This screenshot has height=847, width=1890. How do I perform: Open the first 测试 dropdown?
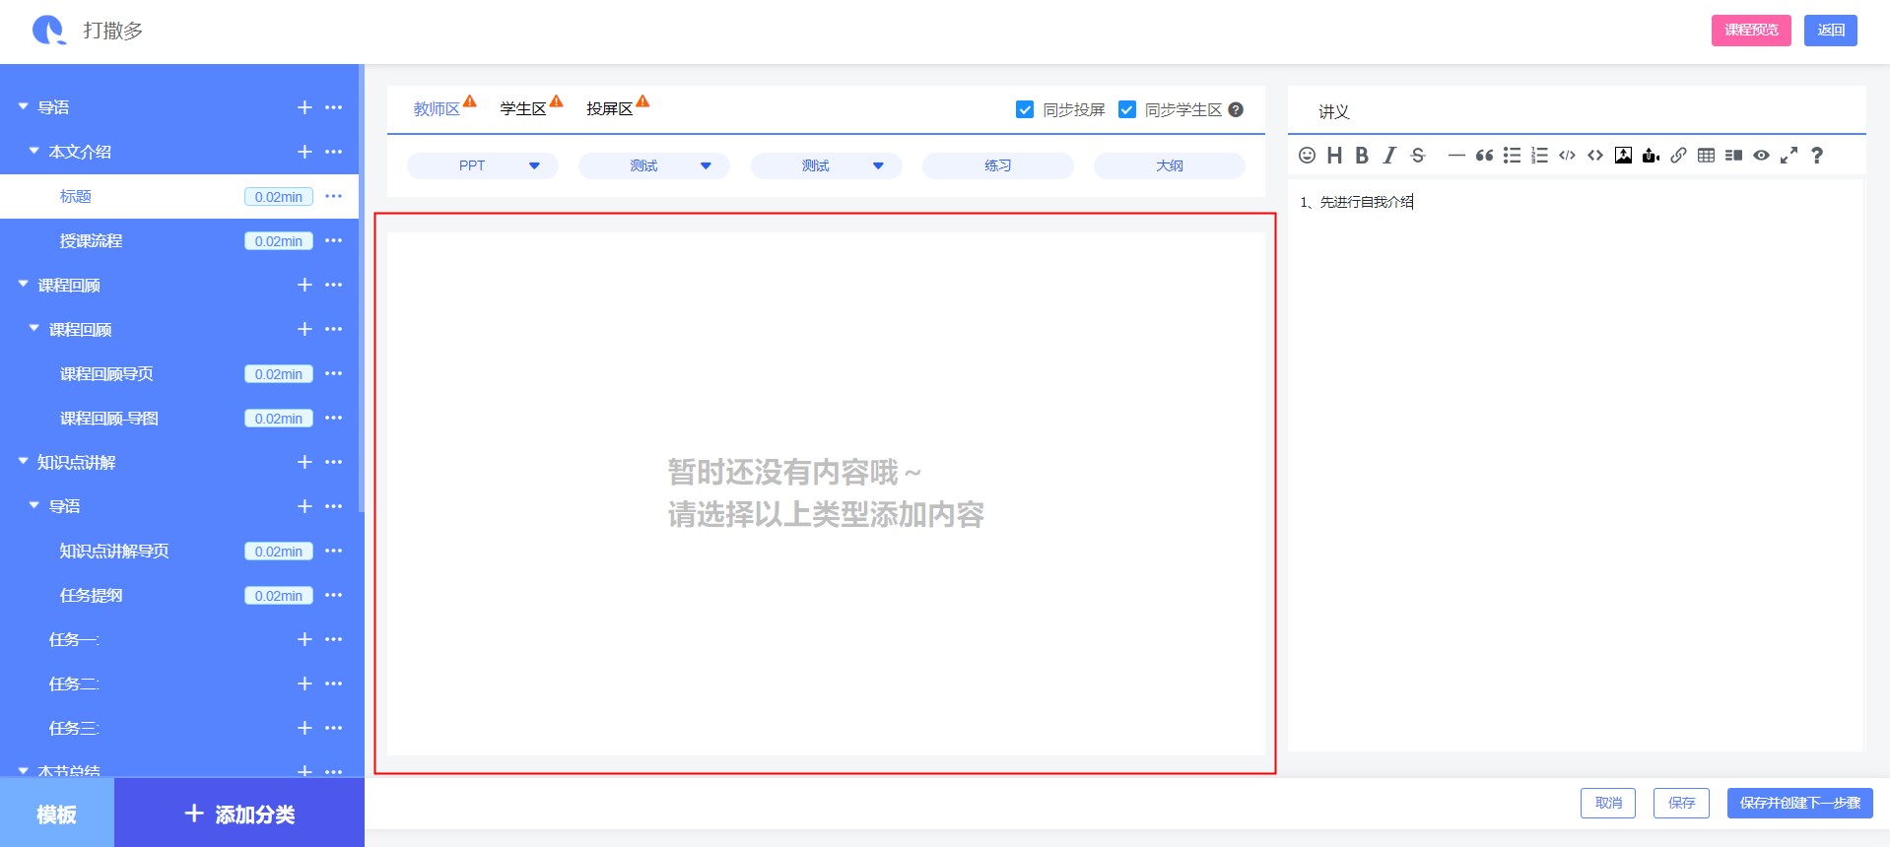point(654,165)
